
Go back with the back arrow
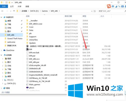click(x=3, y=11)
